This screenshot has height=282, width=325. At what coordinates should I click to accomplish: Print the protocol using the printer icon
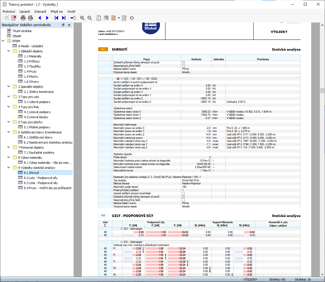pyautogui.click(x=23, y=18)
